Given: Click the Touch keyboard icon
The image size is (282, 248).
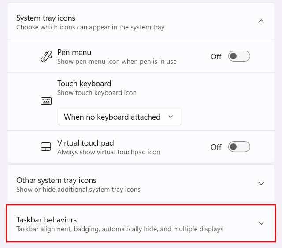Looking at the screenshot, I should pos(46,101).
